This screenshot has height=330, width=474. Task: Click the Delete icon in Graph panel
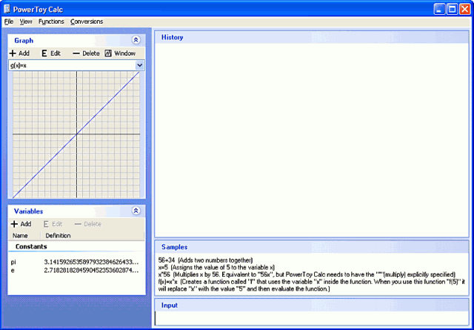pyautogui.click(x=76, y=53)
